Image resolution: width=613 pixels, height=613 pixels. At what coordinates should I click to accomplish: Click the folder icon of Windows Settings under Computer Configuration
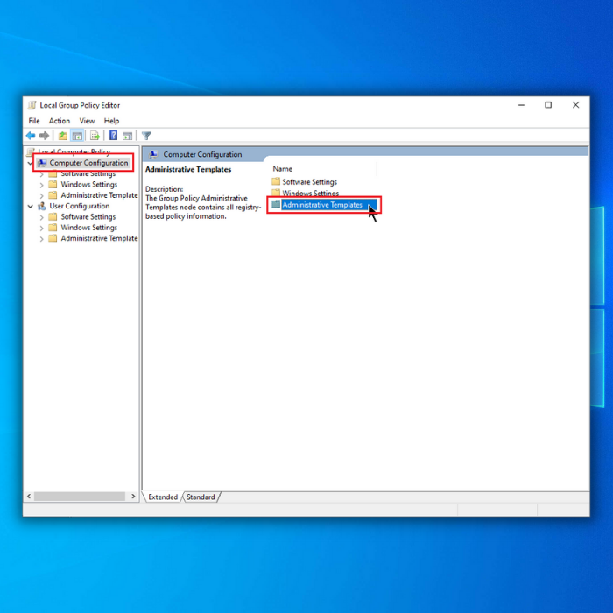(x=53, y=184)
